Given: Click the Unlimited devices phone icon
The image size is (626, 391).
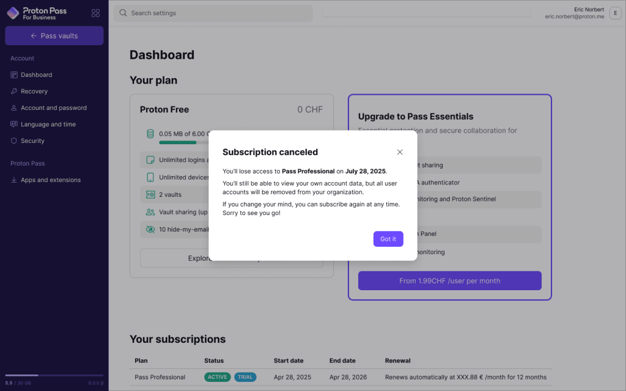Looking at the screenshot, I should tap(150, 177).
